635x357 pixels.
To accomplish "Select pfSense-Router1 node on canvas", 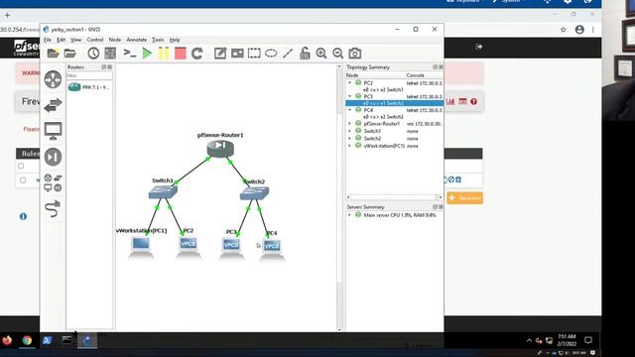I will [220, 149].
